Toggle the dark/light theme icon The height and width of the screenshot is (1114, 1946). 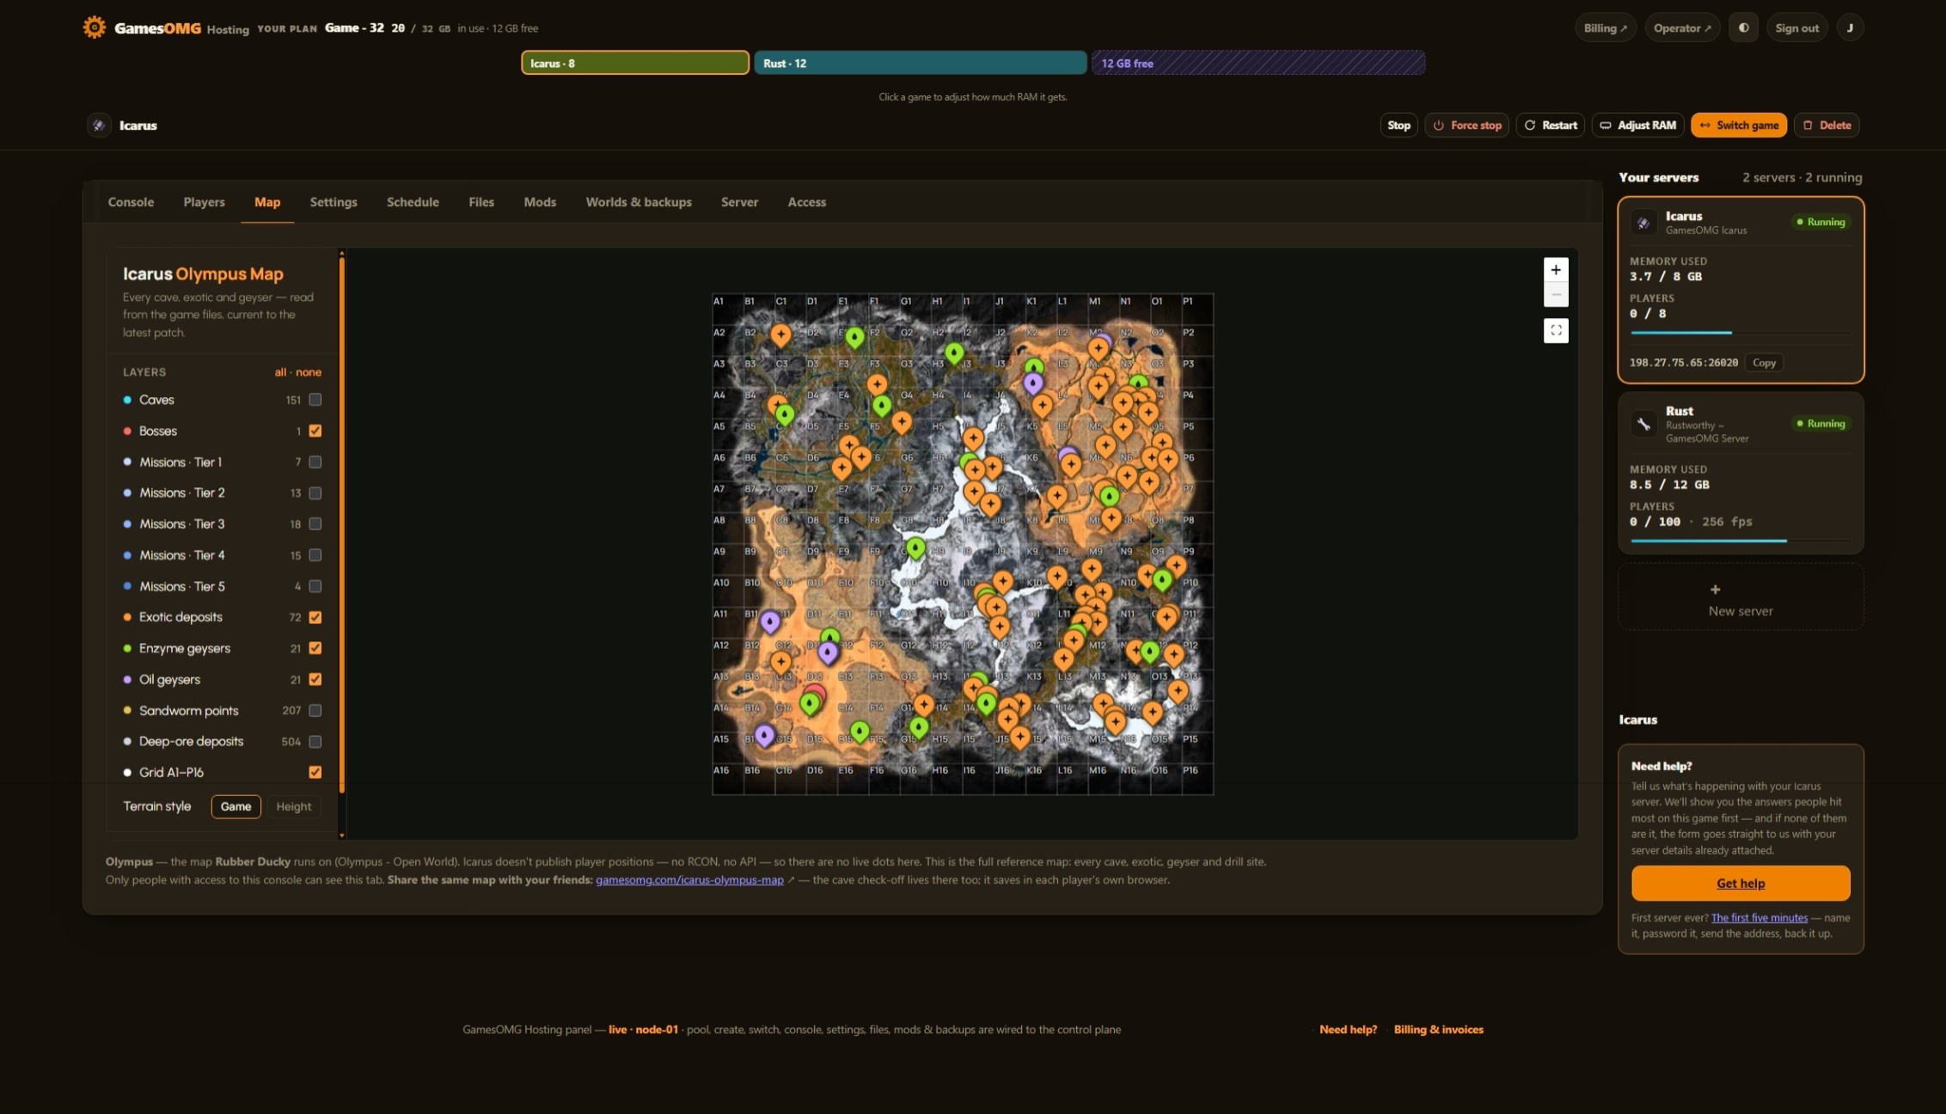[1743, 28]
